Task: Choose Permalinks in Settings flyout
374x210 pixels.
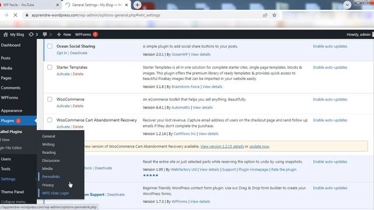Action: [x=51, y=177]
